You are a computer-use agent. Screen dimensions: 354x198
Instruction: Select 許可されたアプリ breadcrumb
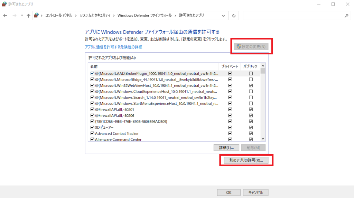(x=192, y=15)
